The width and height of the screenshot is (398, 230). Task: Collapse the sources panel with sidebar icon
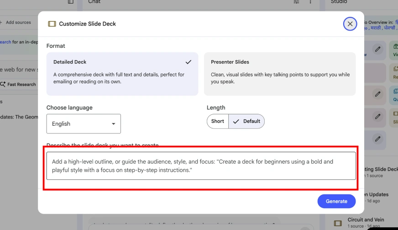click(x=70, y=2)
